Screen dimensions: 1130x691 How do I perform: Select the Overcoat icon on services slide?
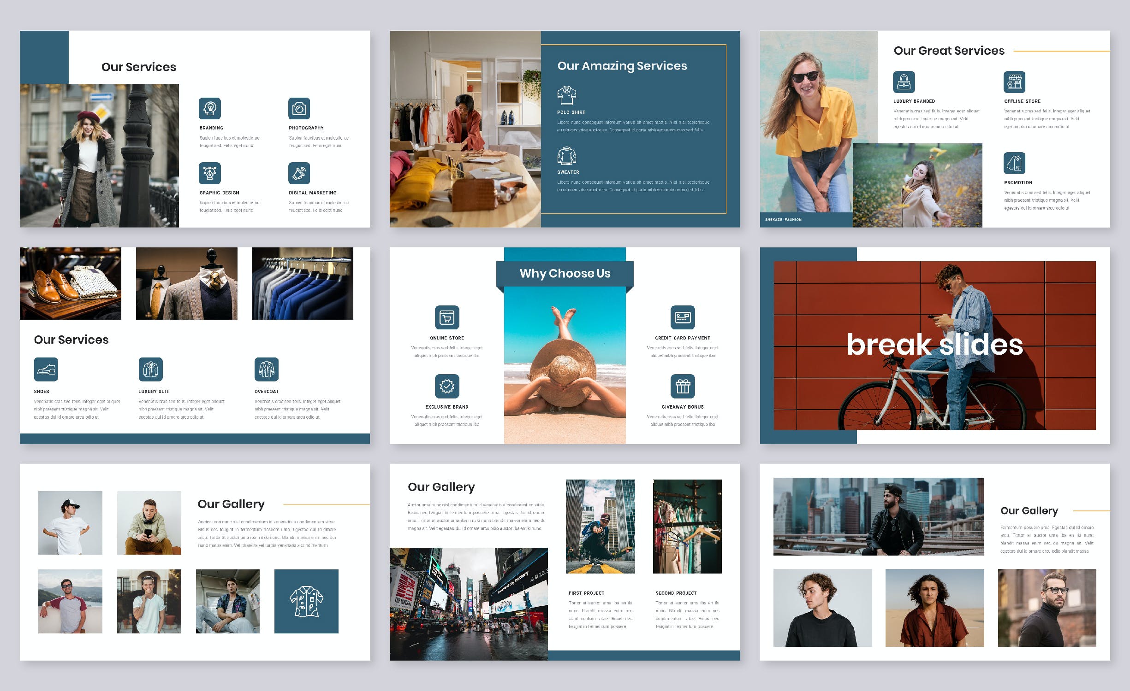(267, 369)
